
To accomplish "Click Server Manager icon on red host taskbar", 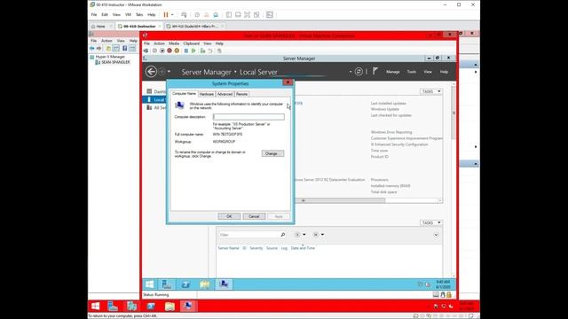I will coord(113,307).
